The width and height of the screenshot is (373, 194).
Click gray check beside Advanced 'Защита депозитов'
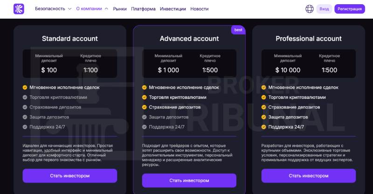pos(144,117)
